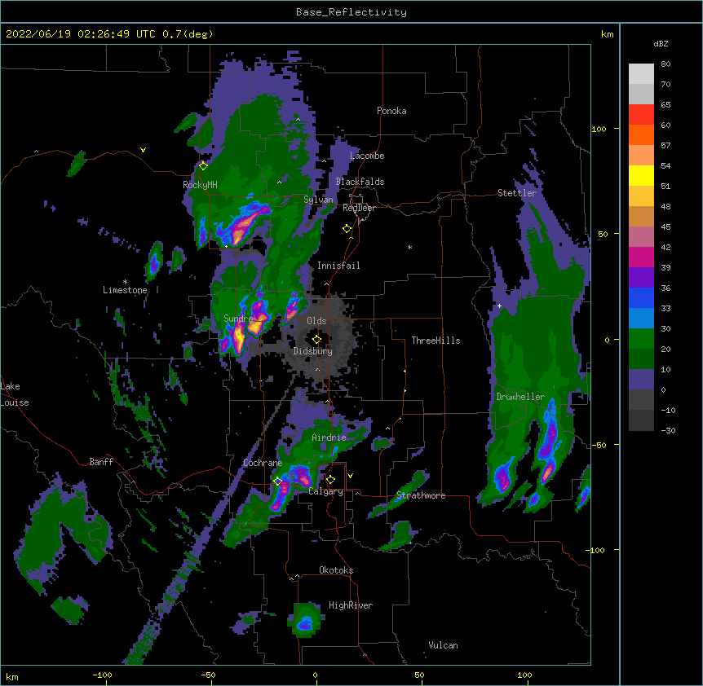Click the Didsbury city label
Image resolution: width=703 pixels, height=686 pixels.
[313, 351]
